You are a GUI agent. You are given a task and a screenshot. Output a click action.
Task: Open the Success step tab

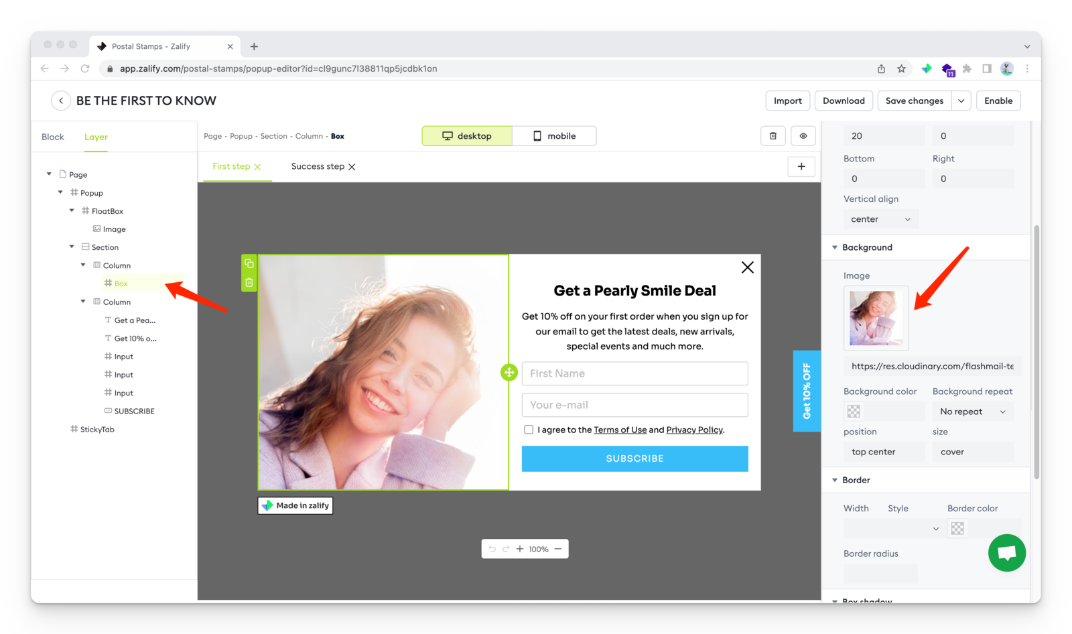318,167
